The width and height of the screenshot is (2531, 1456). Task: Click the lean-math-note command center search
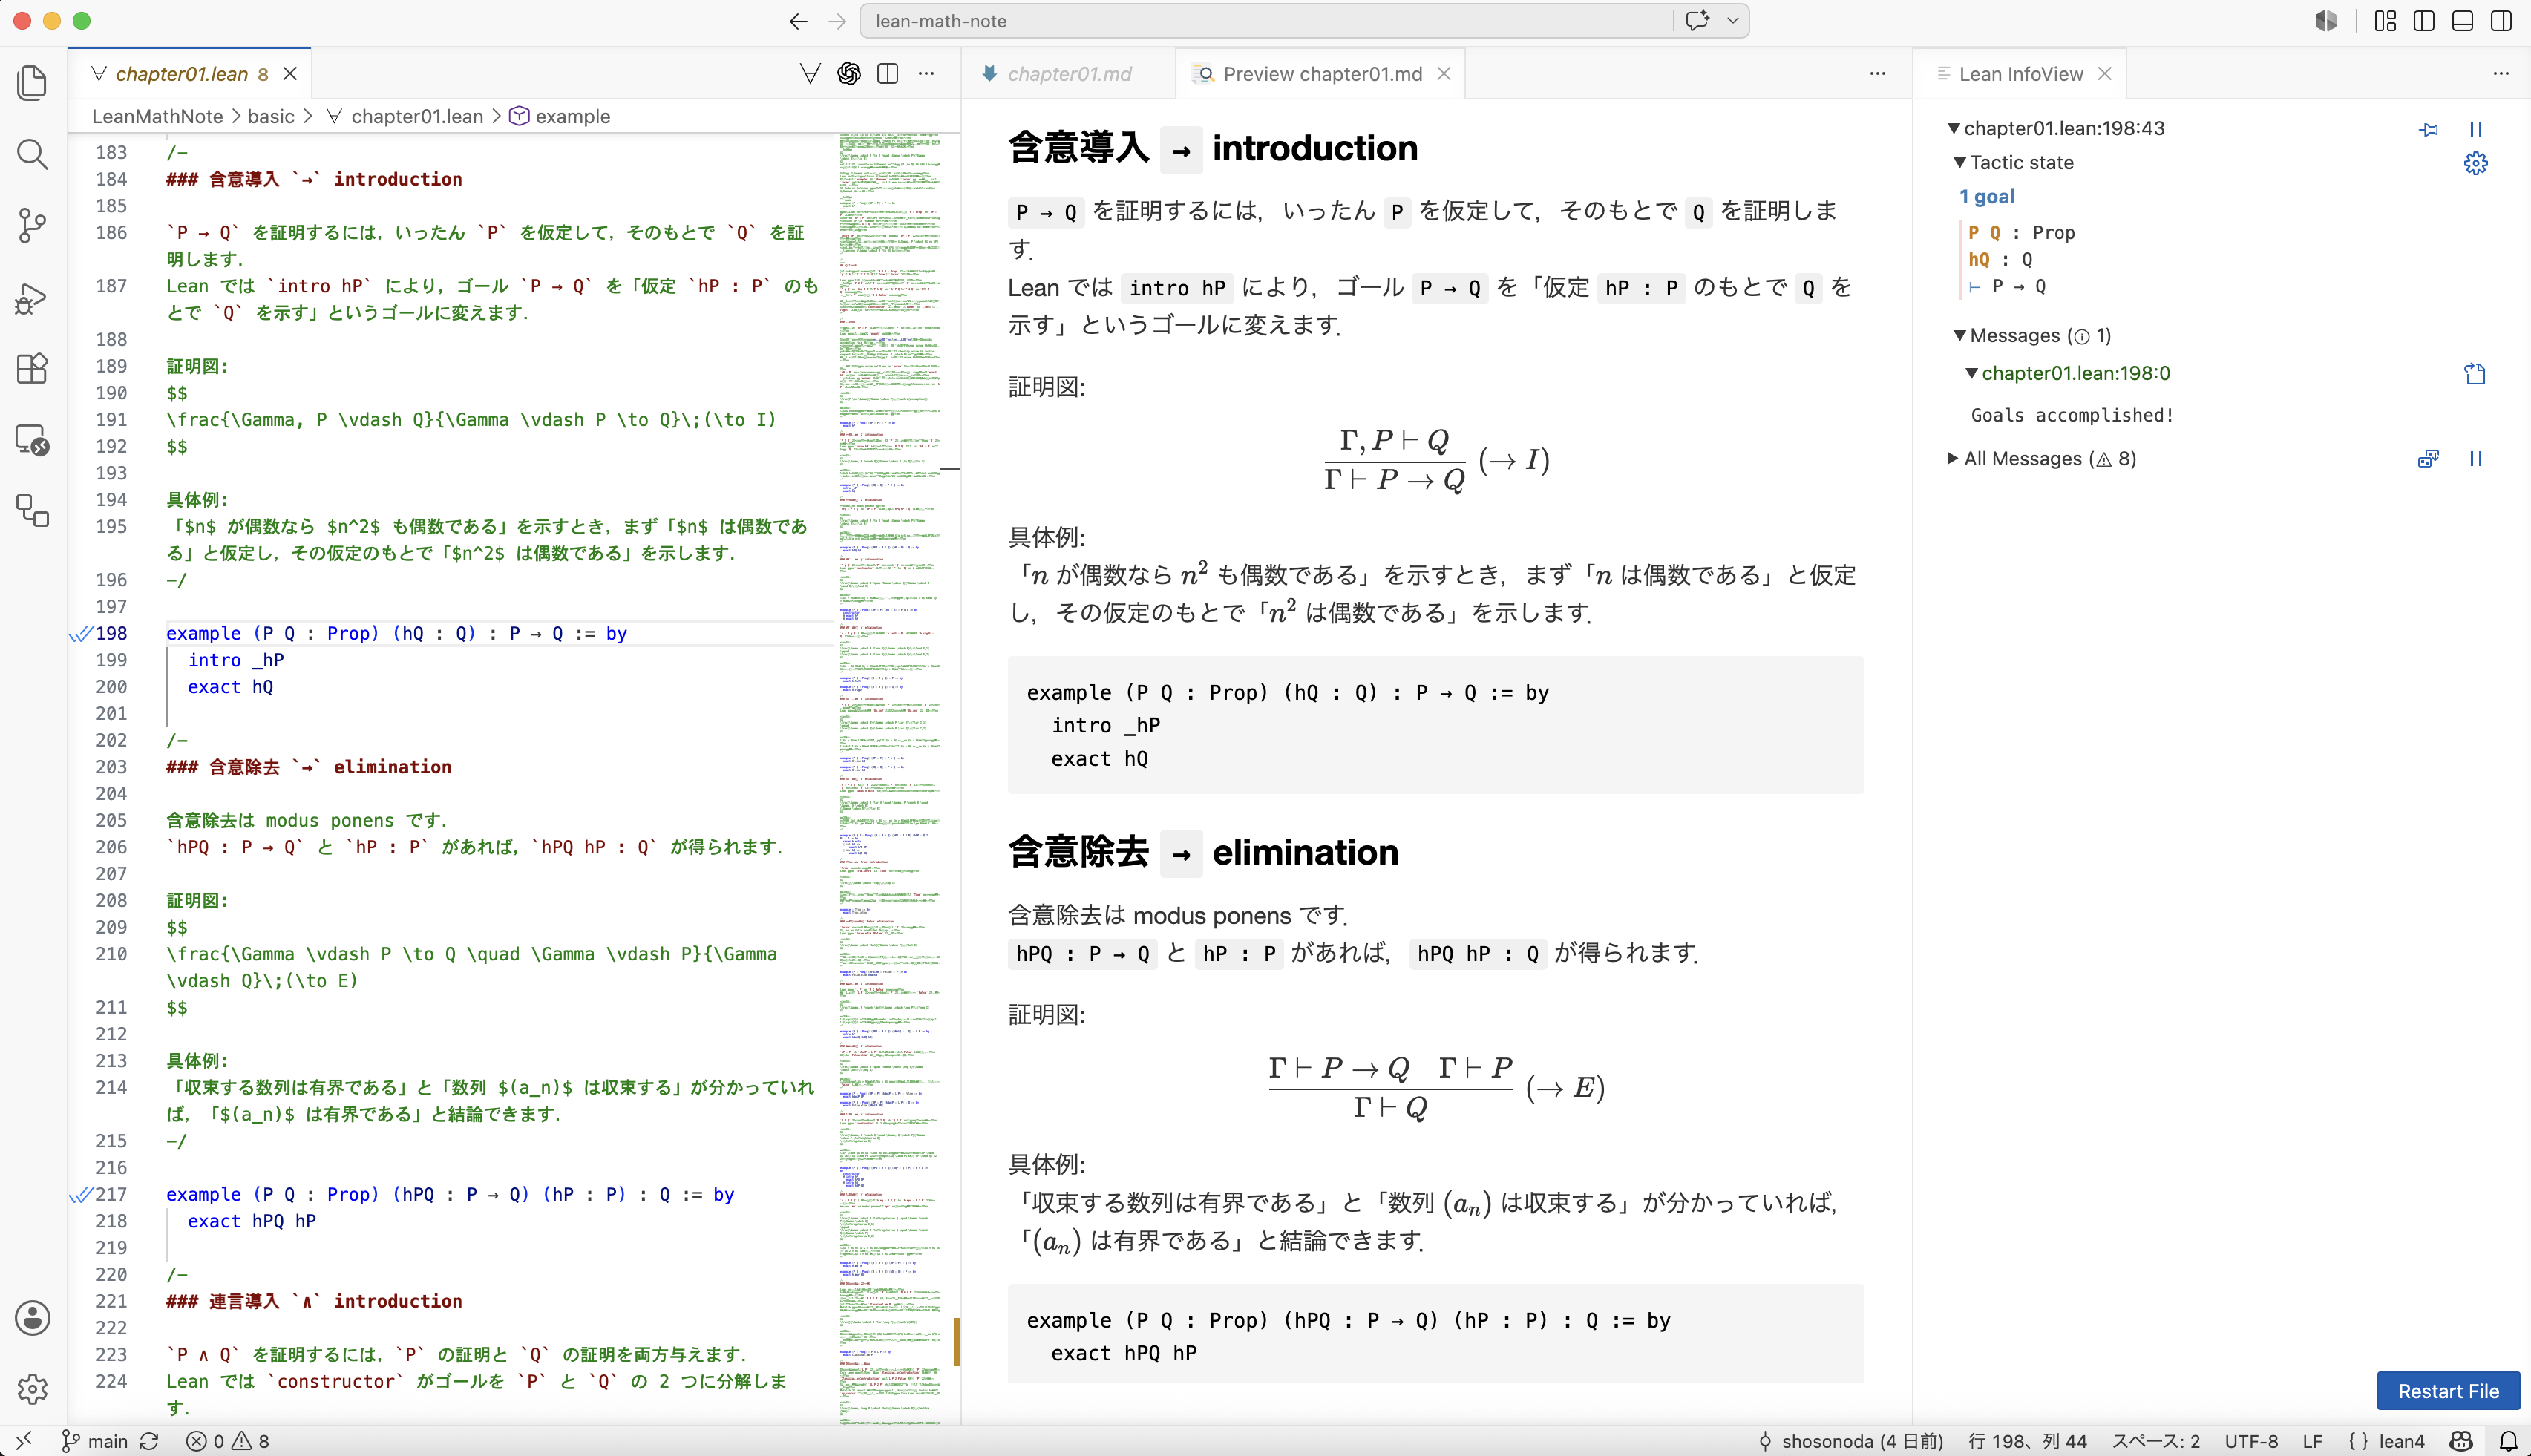[x=1265, y=21]
